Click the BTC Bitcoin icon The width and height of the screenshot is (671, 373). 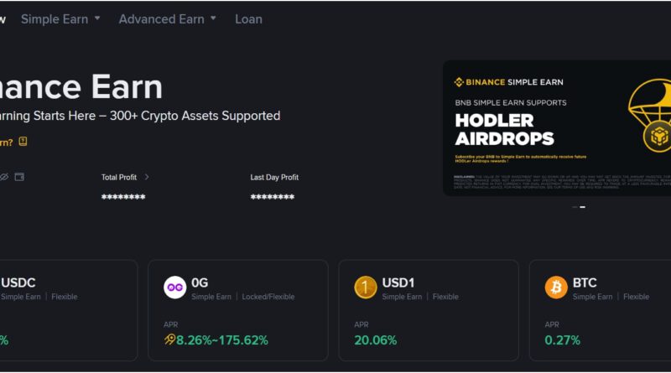[556, 288]
